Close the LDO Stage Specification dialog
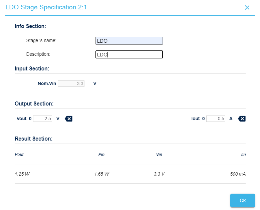This screenshot has width=260, height=210. (x=247, y=8)
